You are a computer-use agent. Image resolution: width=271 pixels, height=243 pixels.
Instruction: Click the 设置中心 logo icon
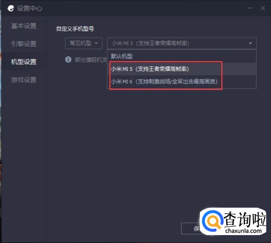[x=11, y=8]
